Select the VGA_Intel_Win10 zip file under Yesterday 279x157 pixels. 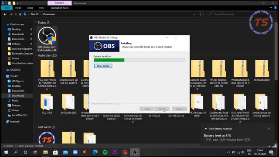(47, 75)
